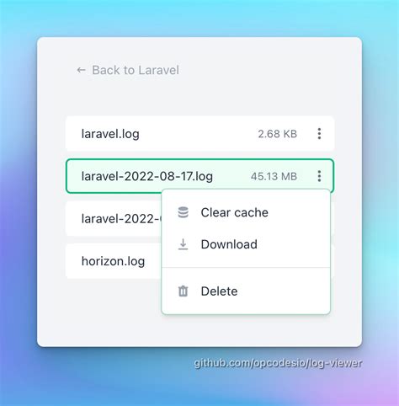The height and width of the screenshot is (406, 399).
Task: Choose Clear cache from the context menu
Action: coord(235,212)
